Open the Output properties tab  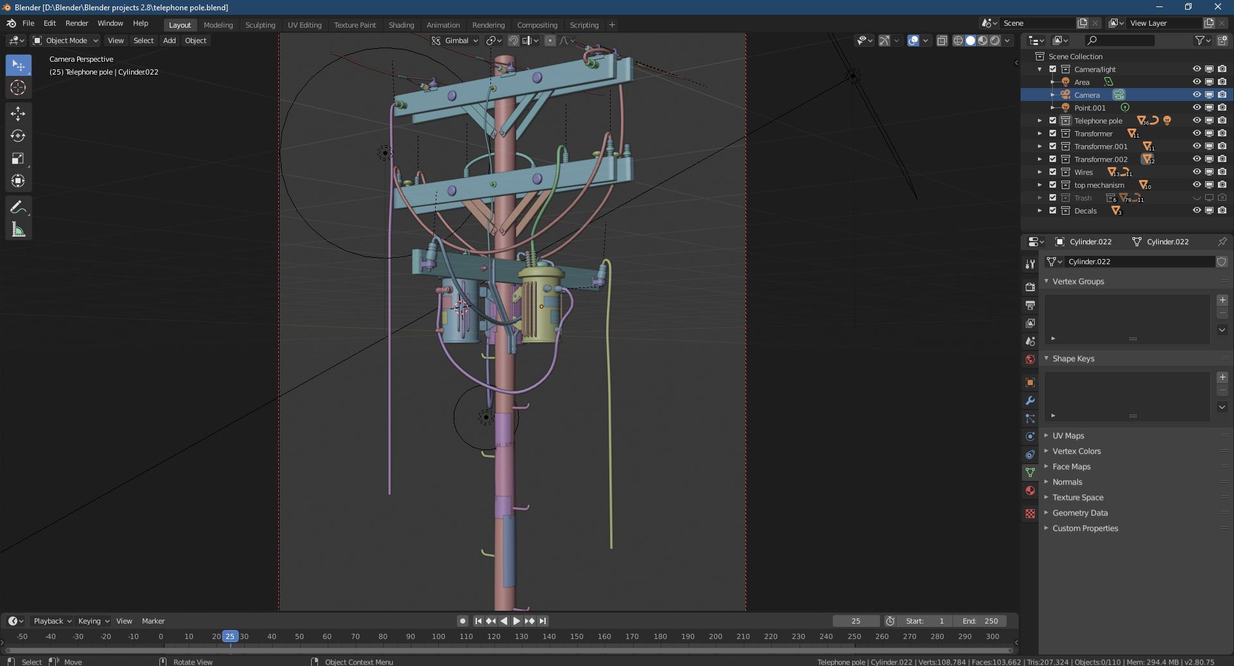[1030, 305]
